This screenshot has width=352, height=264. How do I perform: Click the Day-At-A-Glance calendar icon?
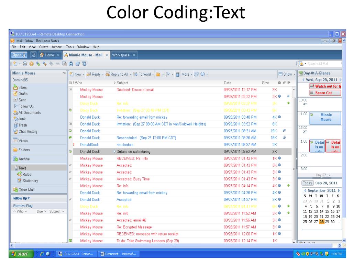tap(300, 73)
